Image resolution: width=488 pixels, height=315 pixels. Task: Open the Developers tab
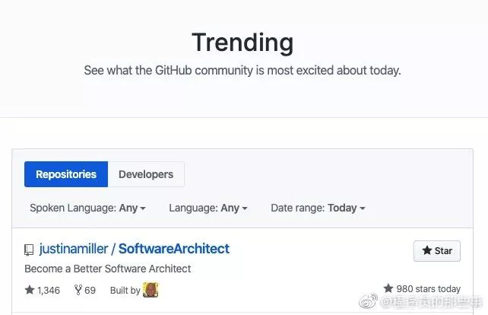point(146,174)
